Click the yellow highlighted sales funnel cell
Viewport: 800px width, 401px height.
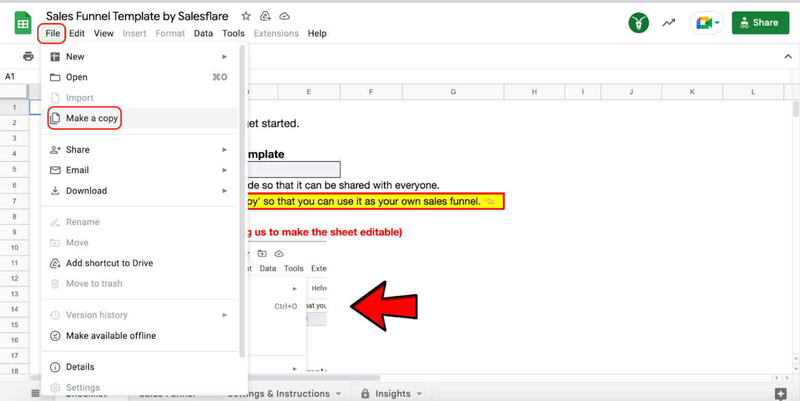pos(375,201)
